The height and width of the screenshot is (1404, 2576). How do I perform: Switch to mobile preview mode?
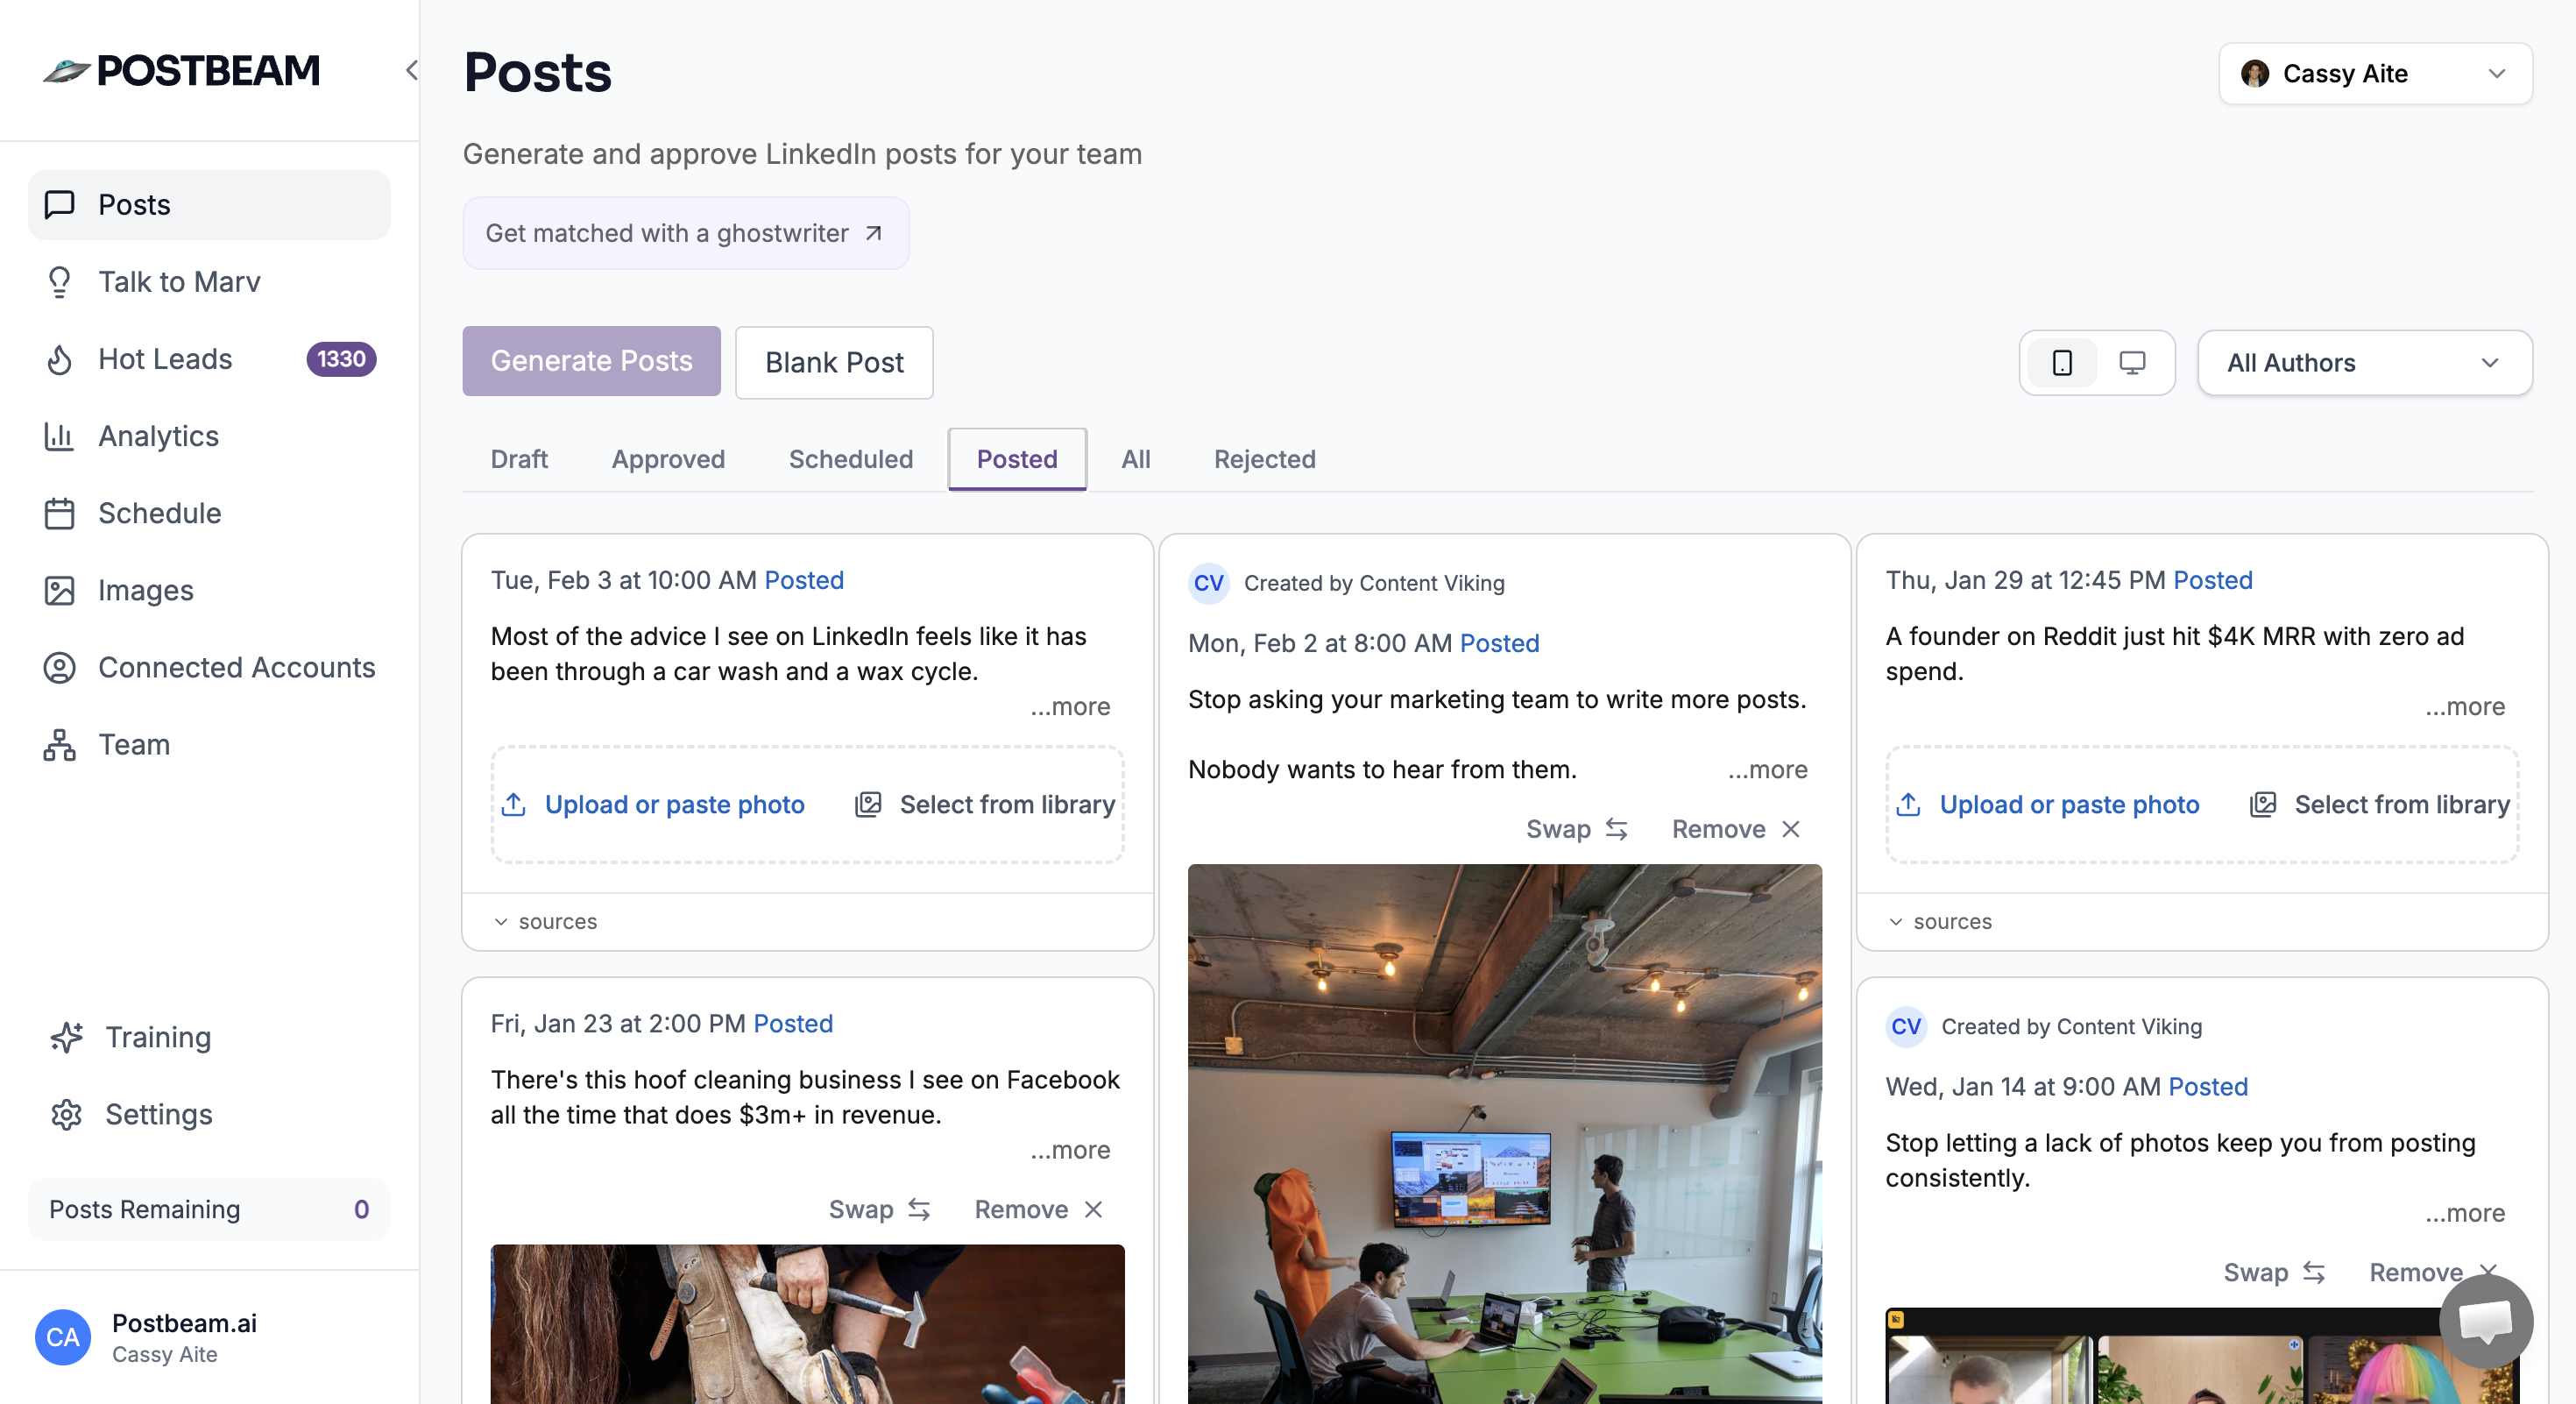tap(2062, 363)
